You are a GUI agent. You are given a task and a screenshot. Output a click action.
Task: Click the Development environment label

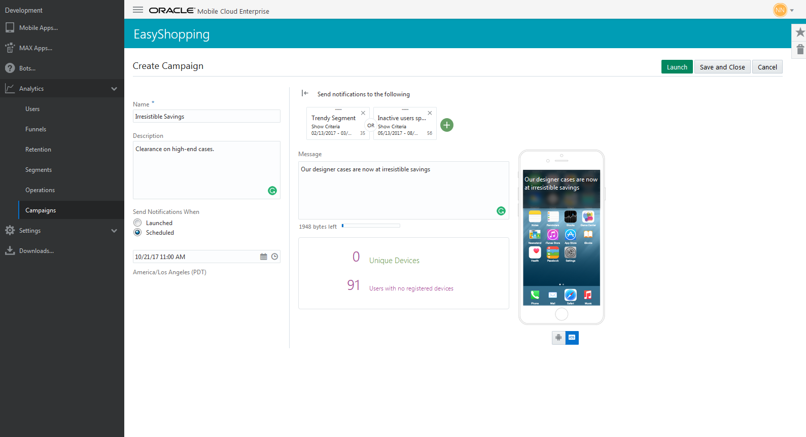click(x=24, y=10)
